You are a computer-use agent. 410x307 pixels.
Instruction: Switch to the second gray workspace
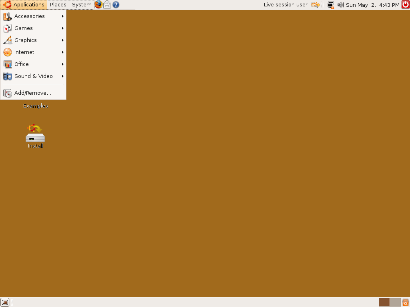click(395, 302)
